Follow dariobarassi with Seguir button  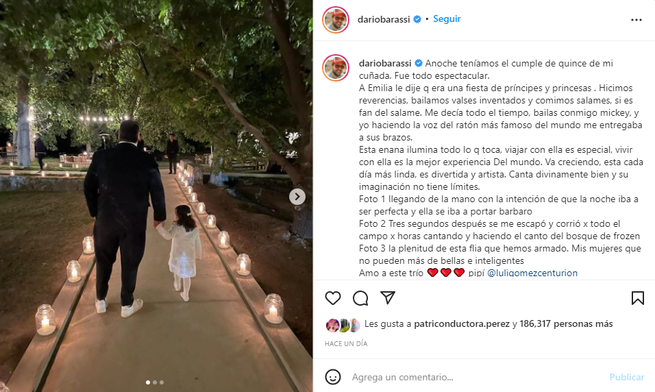(447, 19)
